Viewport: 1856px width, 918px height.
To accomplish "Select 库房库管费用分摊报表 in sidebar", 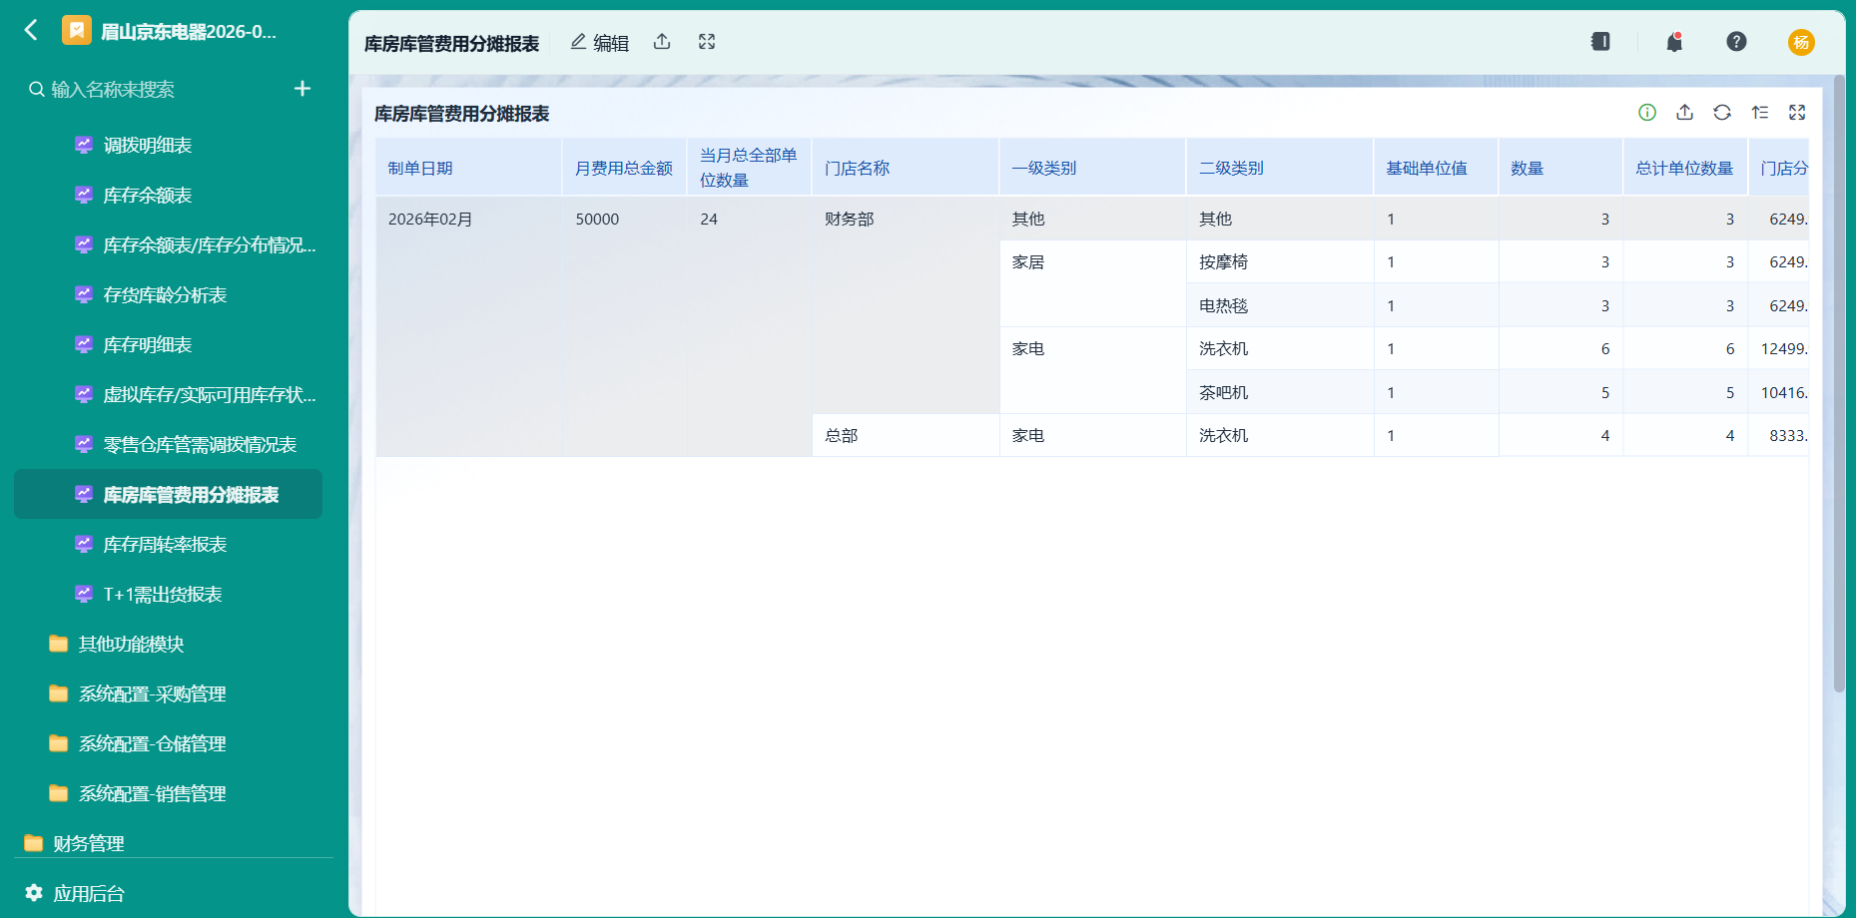I will point(168,494).
